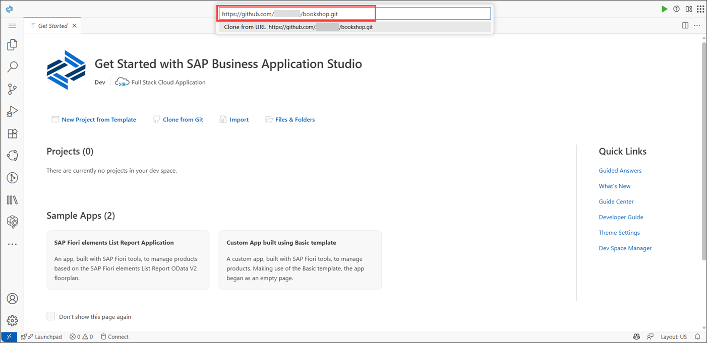Open notifications bell in status bar
Screen dimensions: 707x343
(x=698, y=337)
